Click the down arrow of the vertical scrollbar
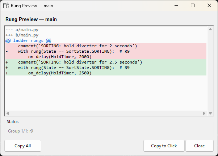Screen dimensions: 218x156 210,113
